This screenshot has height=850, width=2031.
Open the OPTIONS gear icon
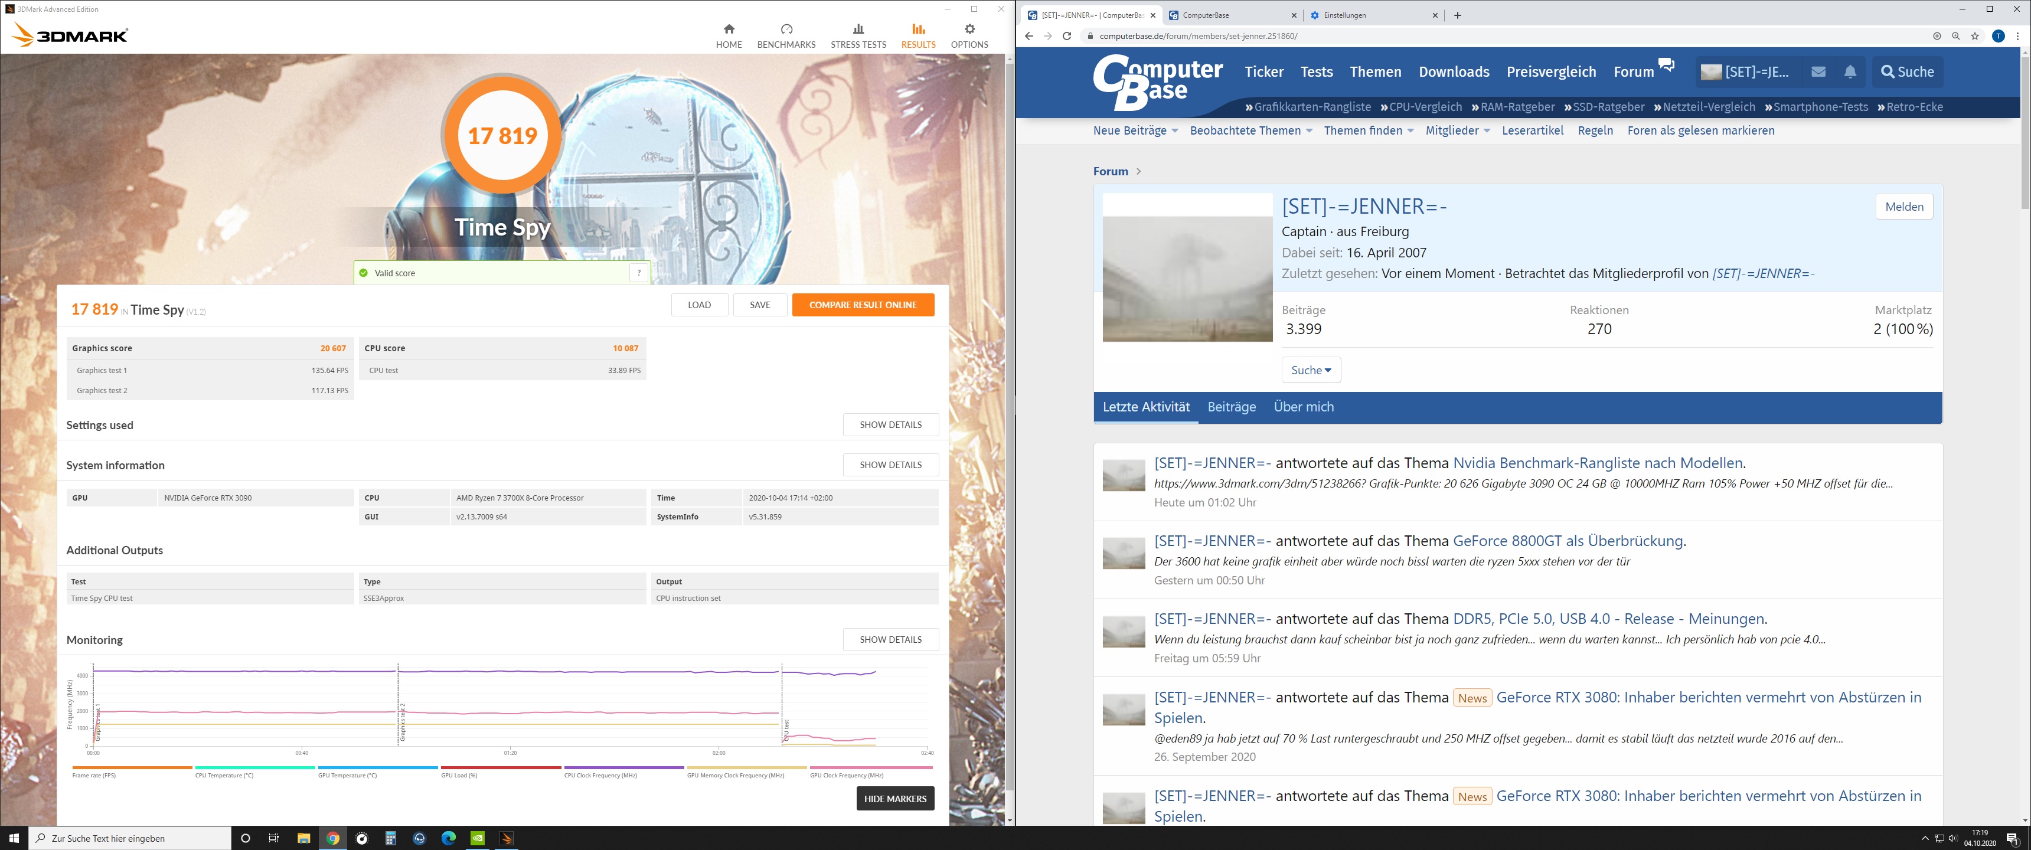[969, 30]
